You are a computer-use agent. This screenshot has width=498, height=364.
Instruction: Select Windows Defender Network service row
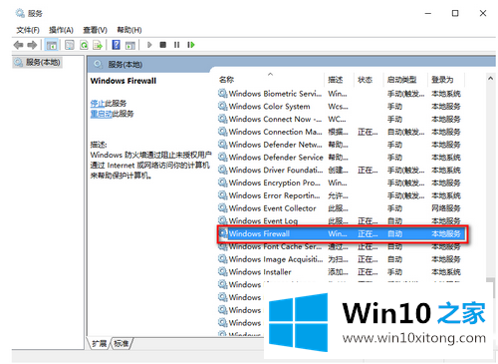342,145
